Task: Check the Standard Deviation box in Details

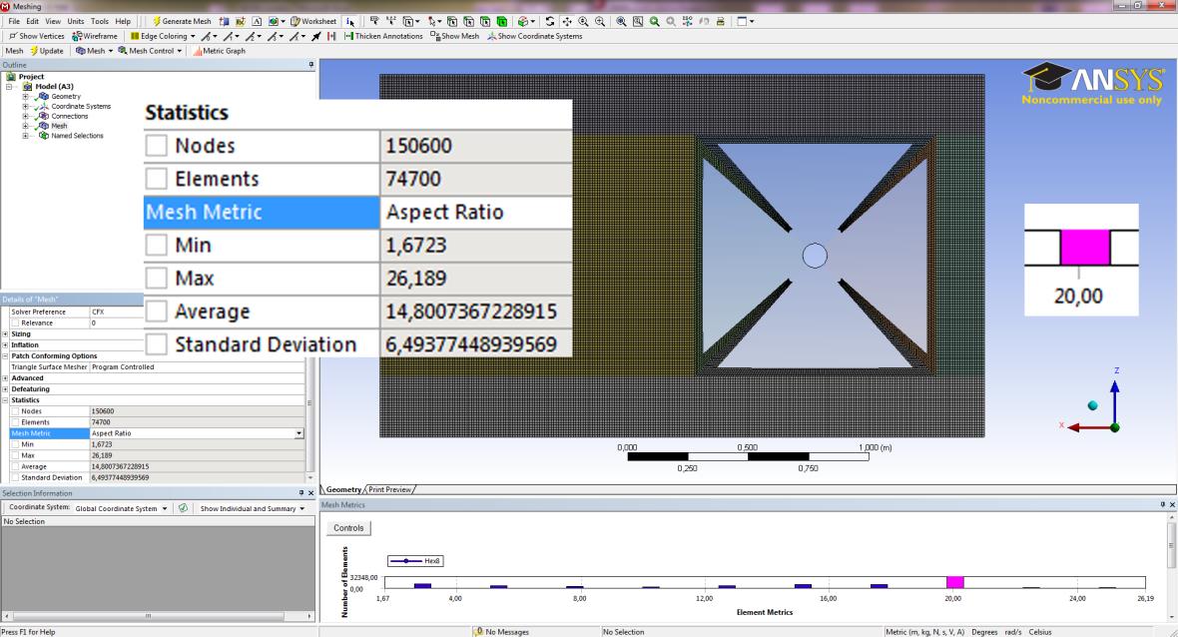Action: pyautogui.click(x=15, y=477)
